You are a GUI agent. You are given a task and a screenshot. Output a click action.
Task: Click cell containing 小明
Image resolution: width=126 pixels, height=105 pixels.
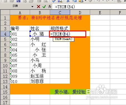click(40, 39)
